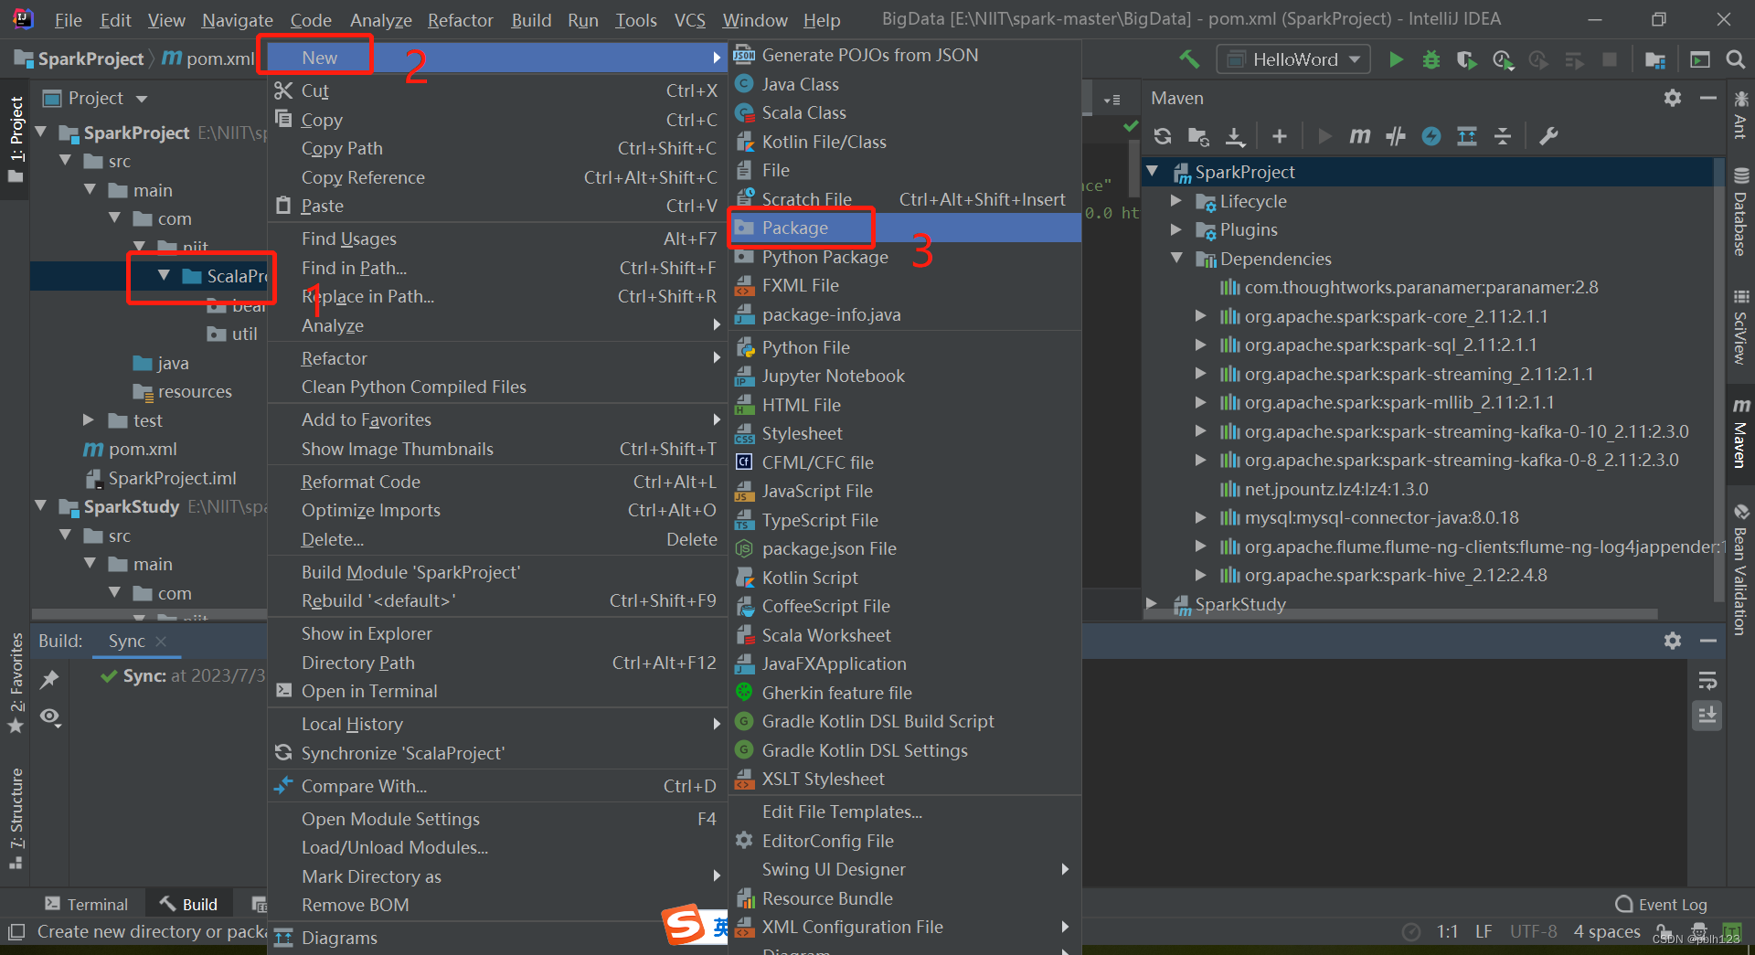1755x955 pixels.
Task: Click pom.xml breadcrumb in navigation bar
Action: coord(209,58)
